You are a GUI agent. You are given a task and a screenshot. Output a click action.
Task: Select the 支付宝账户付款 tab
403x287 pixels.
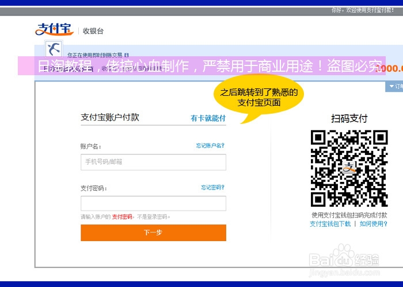click(x=110, y=117)
